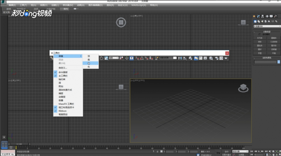Collapse the 名称和颜色 rollout
281x156 pixels.
(267, 58)
